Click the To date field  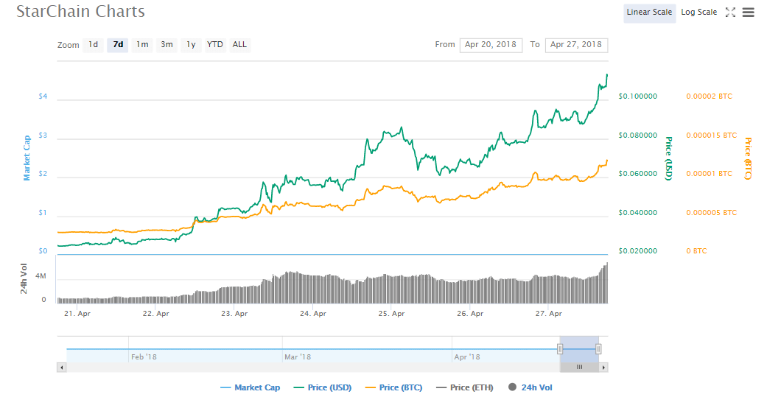pos(575,45)
